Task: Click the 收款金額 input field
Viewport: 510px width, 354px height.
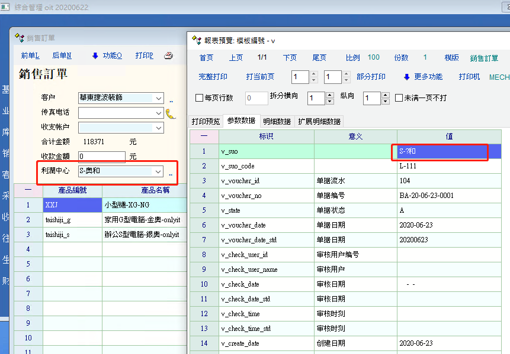Action: click(101, 157)
